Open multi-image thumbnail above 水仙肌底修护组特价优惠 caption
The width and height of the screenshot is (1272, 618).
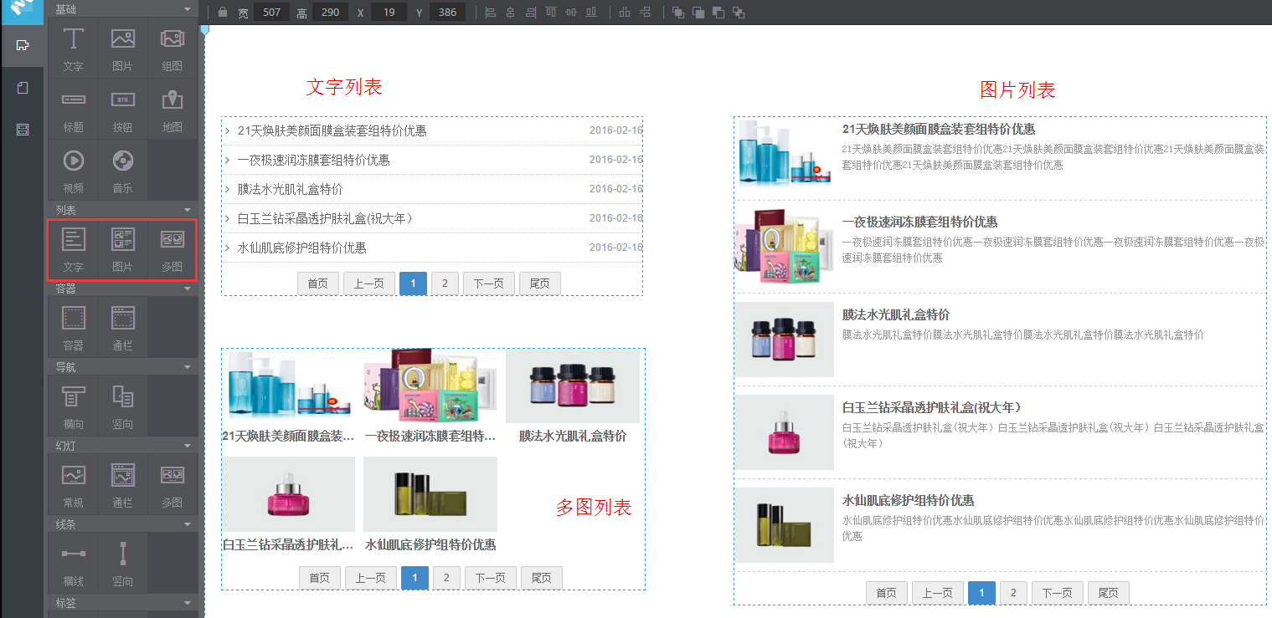(x=430, y=494)
